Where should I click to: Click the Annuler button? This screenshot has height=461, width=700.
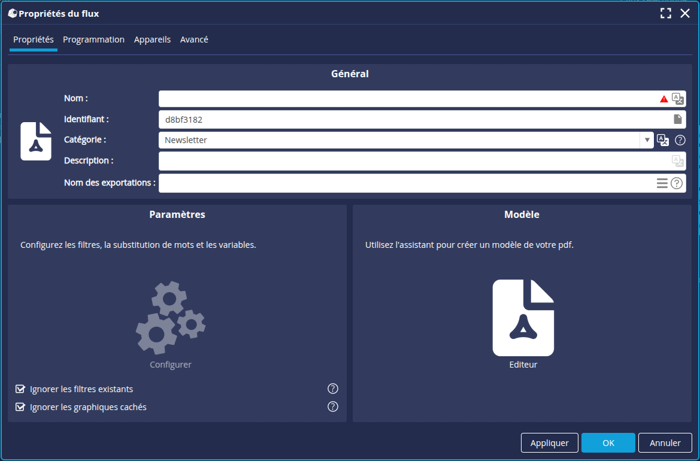(x=665, y=443)
